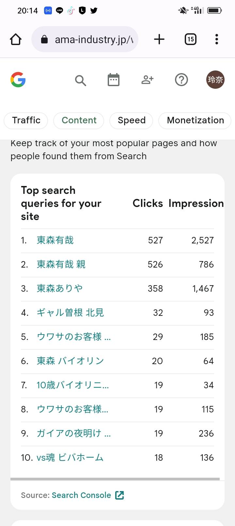
Task: Open the ギャル曽根 北見 query link
Action: point(70,313)
